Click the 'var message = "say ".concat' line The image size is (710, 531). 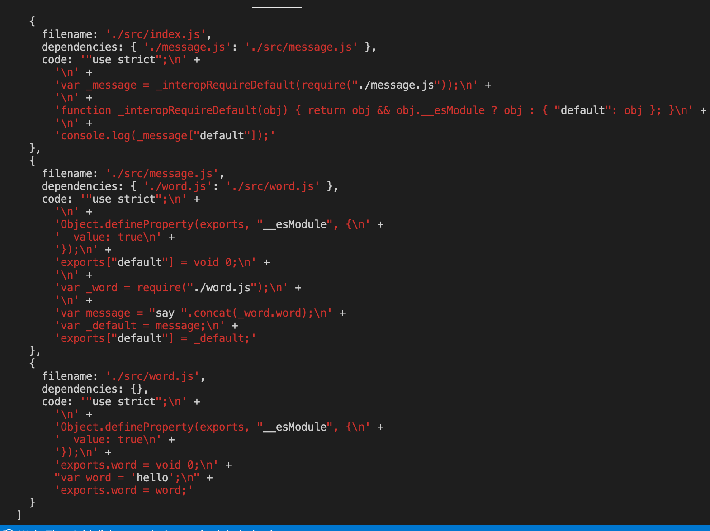pyautogui.click(x=194, y=313)
